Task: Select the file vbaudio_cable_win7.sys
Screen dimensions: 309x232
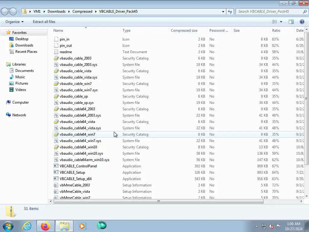Action: (78, 90)
